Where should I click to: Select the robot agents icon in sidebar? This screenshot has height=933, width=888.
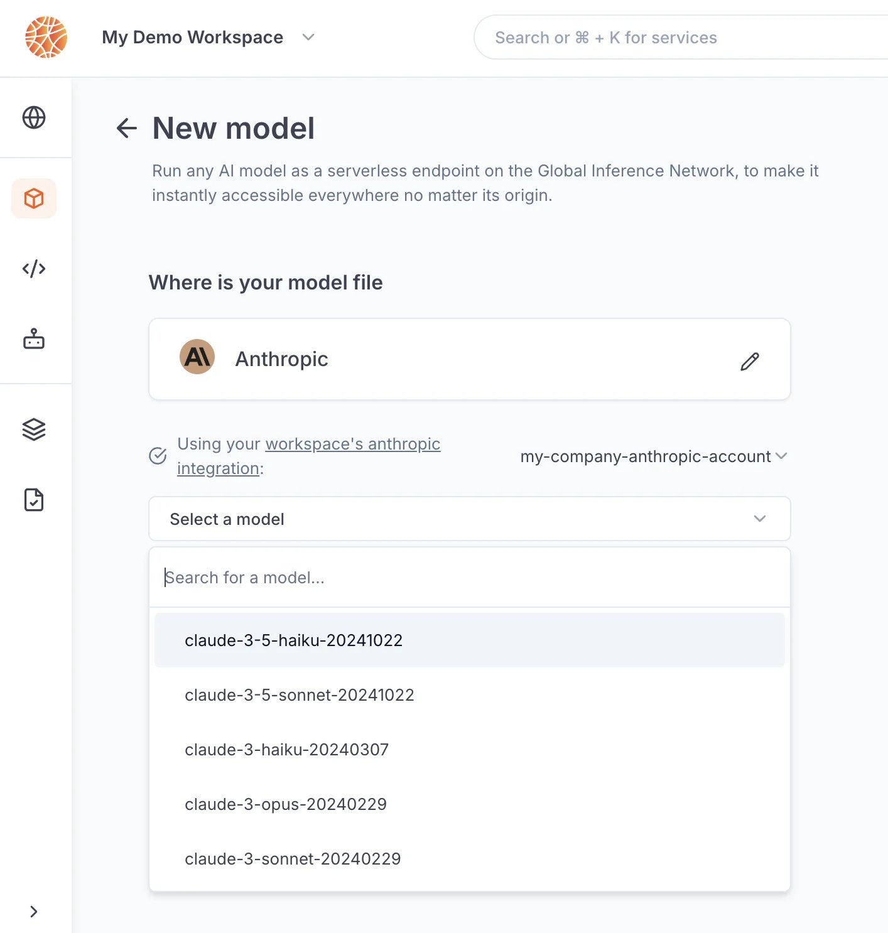click(x=34, y=339)
